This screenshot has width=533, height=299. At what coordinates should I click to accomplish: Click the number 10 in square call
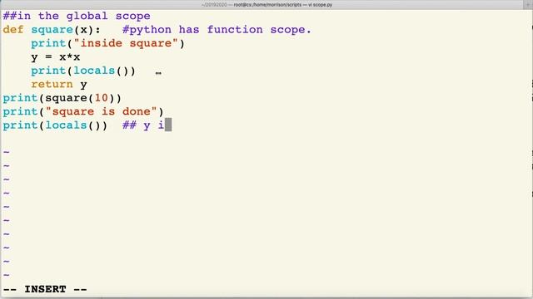pos(101,98)
